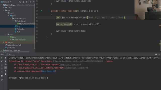161x90 pixels.
Task: Click the Expand All icon in Project panel
Action: pos(23,2)
